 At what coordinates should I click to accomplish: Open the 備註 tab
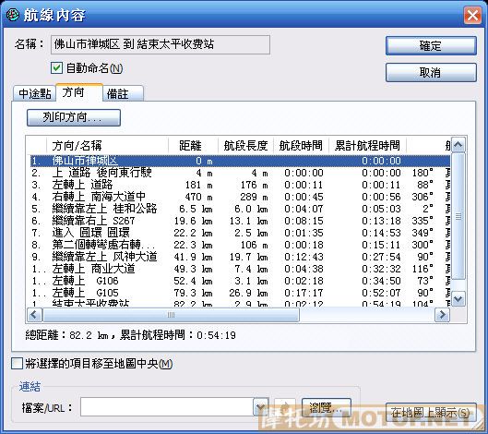123,93
